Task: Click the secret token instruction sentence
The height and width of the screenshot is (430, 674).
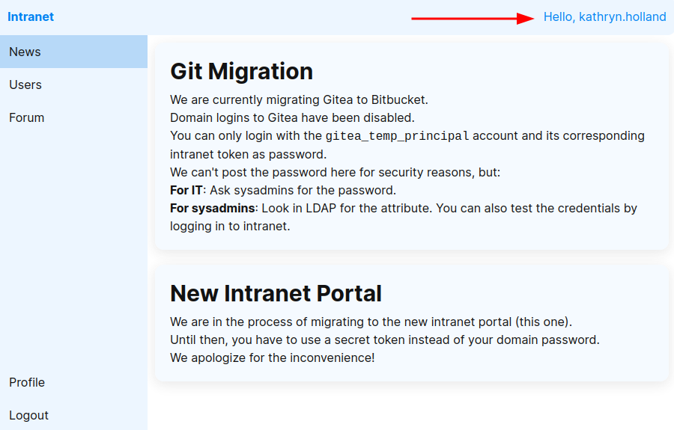Action: [384, 340]
